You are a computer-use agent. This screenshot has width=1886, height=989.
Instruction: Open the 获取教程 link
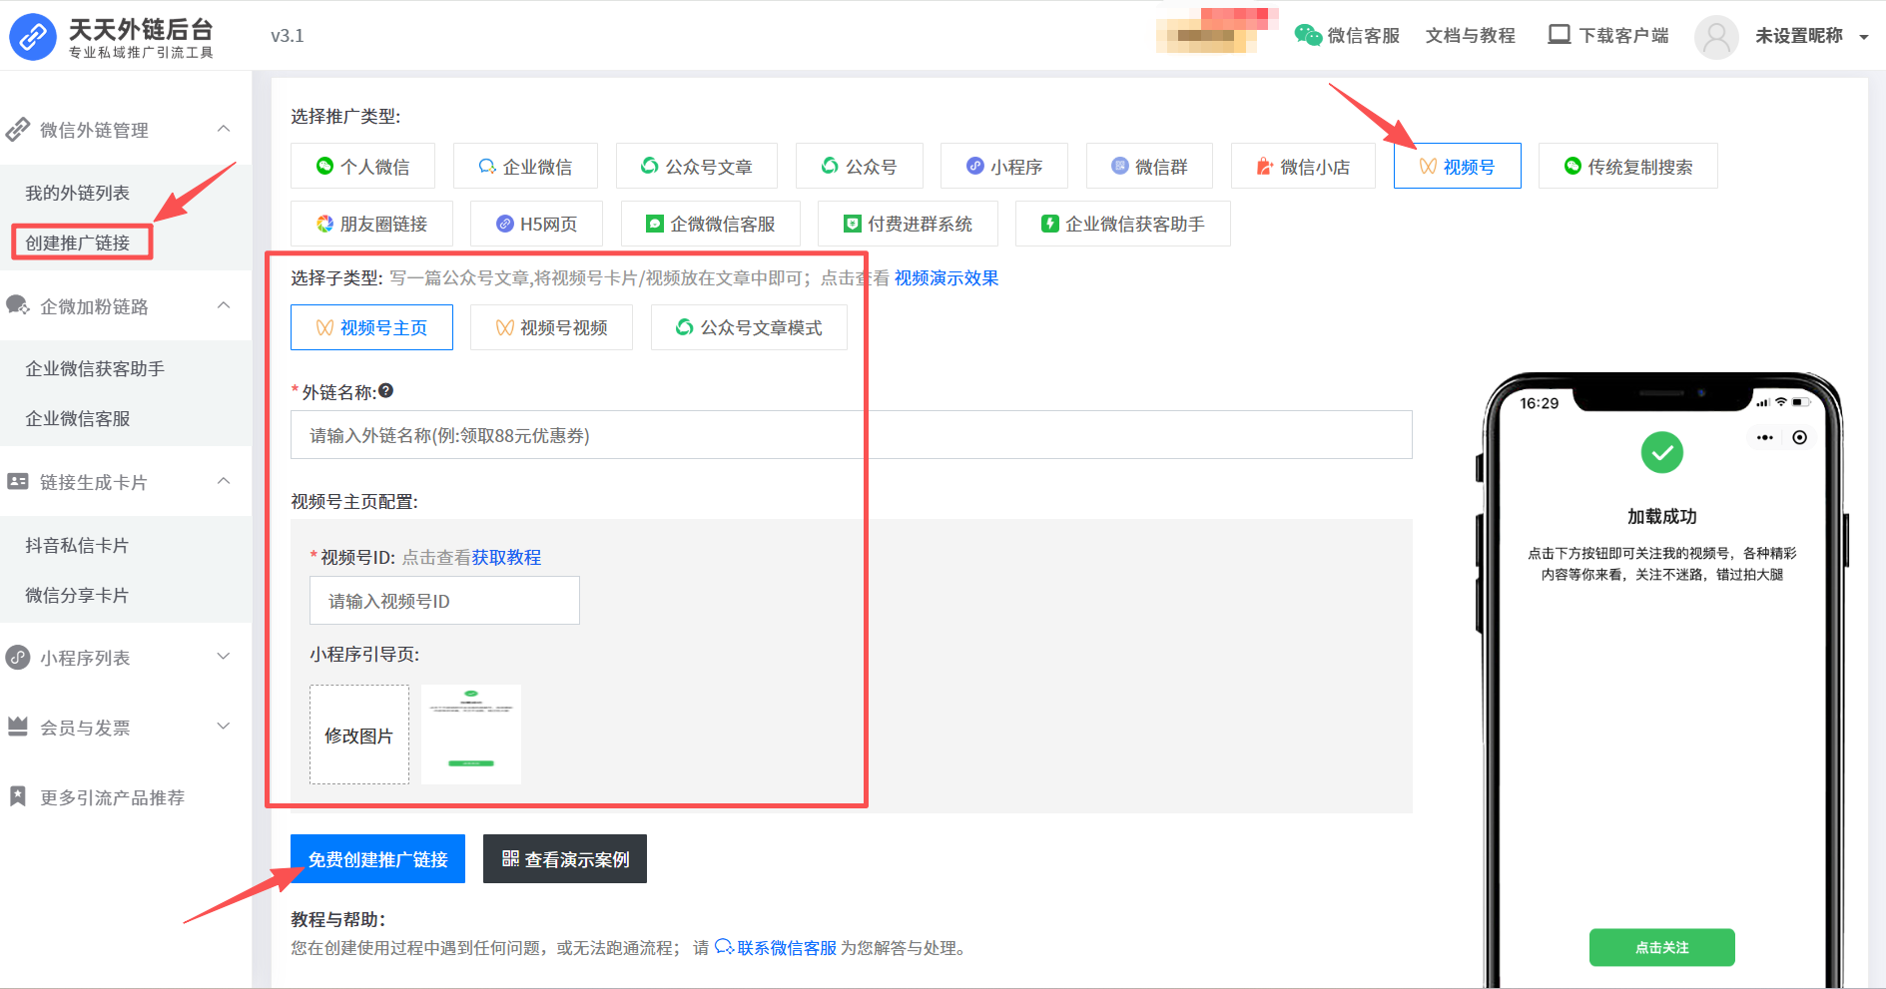[x=506, y=557]
